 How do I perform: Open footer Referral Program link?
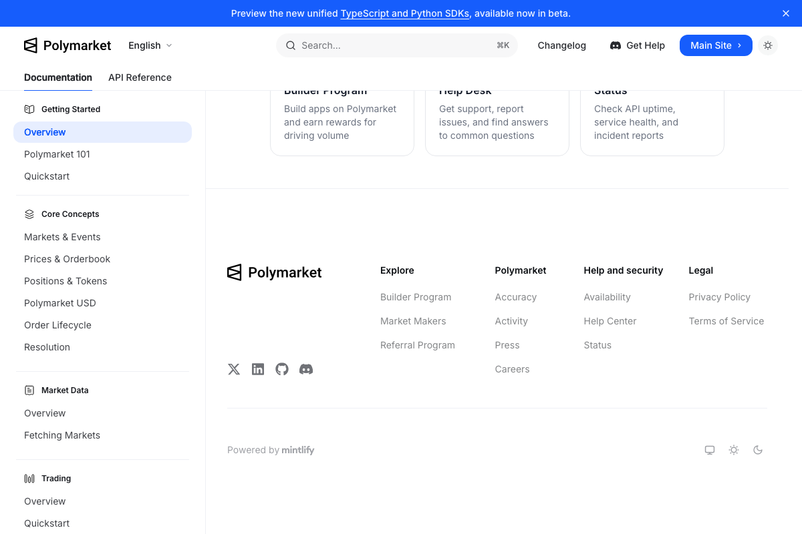click(x=418, y=345)
